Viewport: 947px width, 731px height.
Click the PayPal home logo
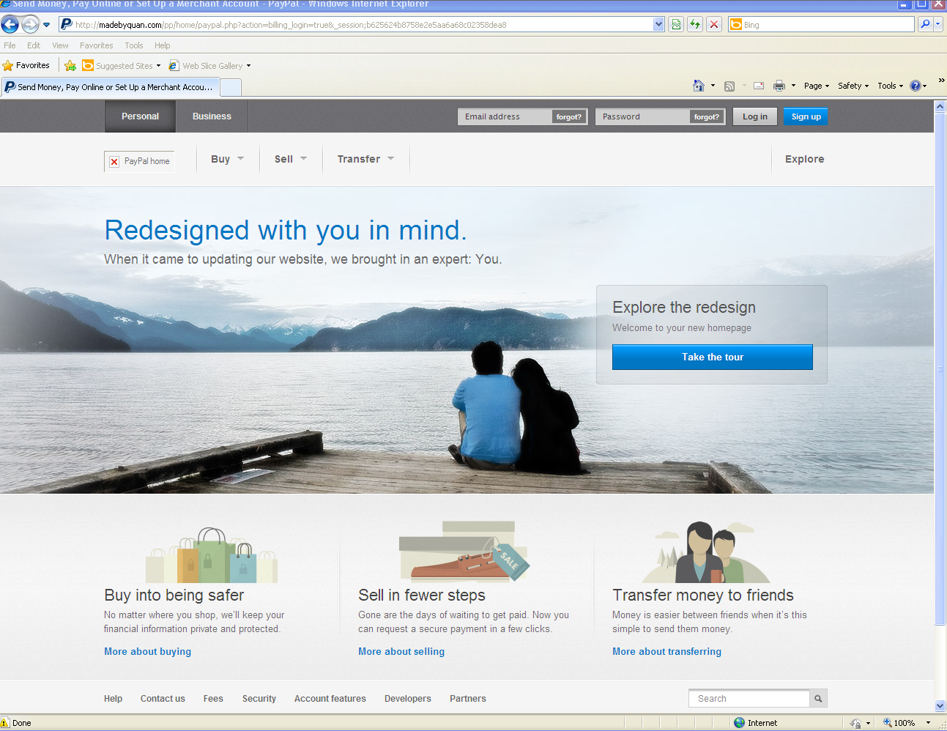pyautogui.click(x=140, y=161)
